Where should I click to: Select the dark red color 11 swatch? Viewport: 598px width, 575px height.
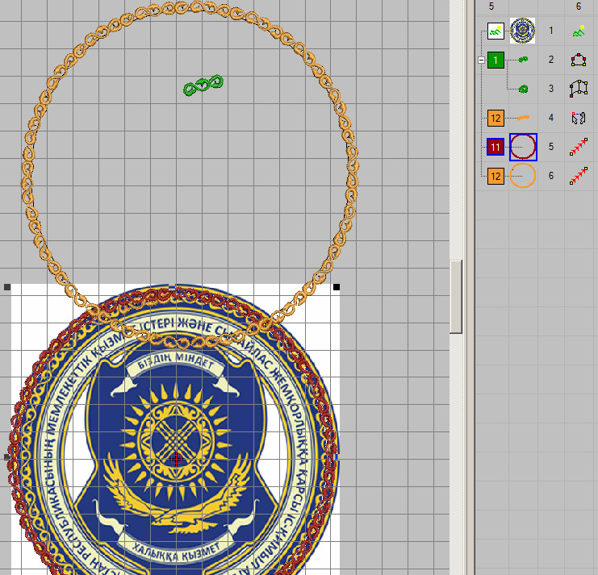coord(496,147)
